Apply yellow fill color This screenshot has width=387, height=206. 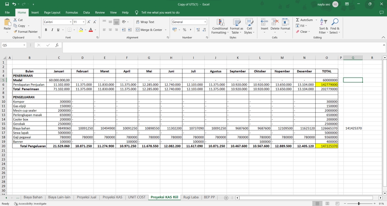(81, 29)
